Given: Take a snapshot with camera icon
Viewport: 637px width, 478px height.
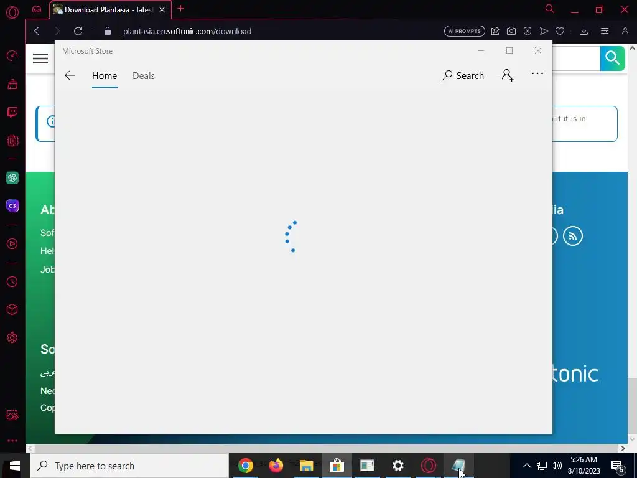Looking at the screenshot, I should click(x=511, y=31).
